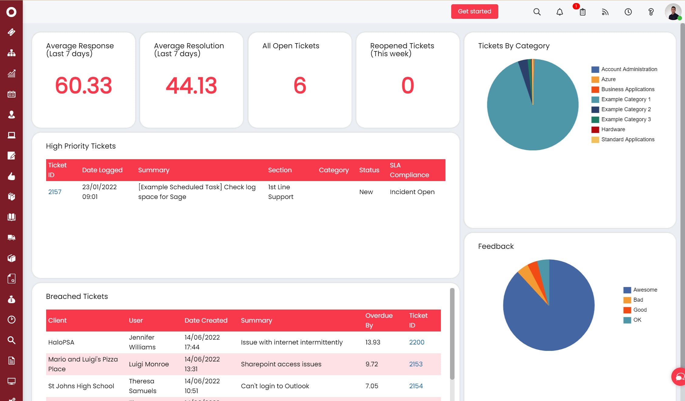The image size is (685, 401).
Task: Open the notifications bell
Action: point(560,12)
